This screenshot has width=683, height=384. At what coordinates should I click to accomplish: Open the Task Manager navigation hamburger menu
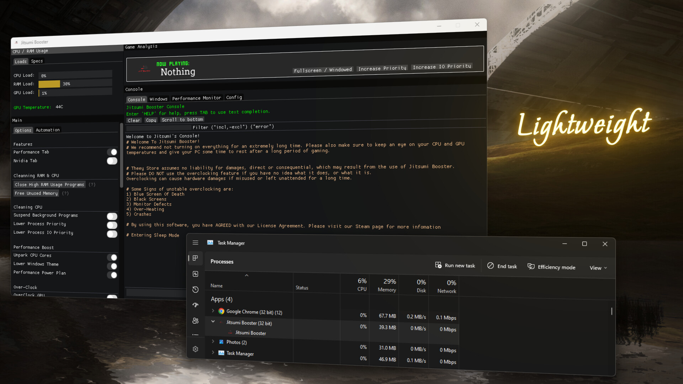coord(195,242)
